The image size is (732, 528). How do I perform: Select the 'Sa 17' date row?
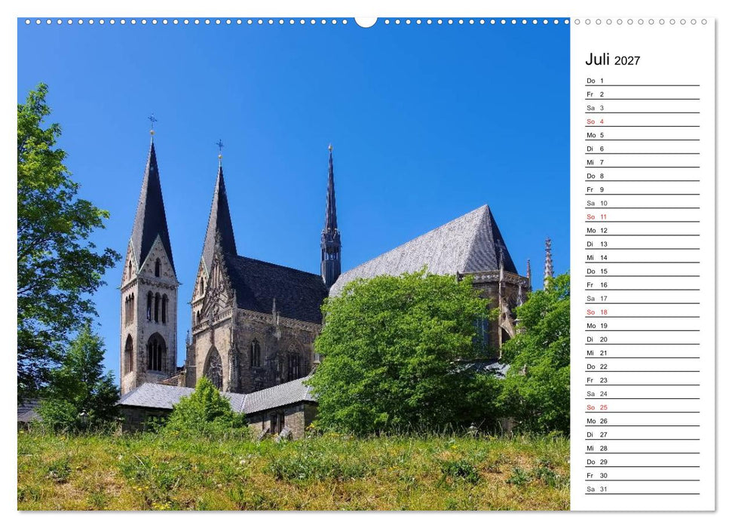pyautogui.click(x=642, y=299)
